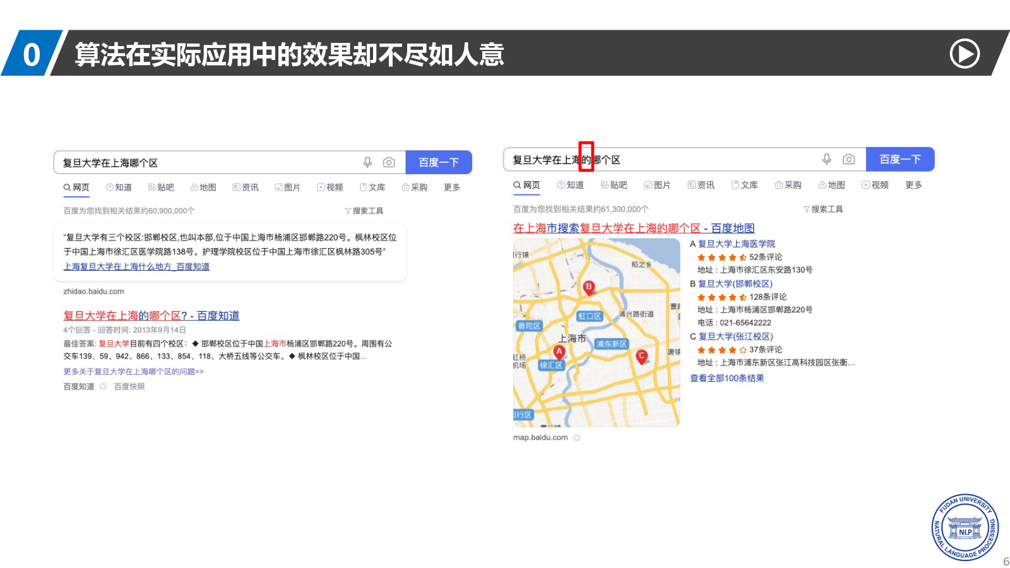This screenshot has height=568, width=1010.
Task: Select 图片 tab in left search
Action: pos(288,187)
